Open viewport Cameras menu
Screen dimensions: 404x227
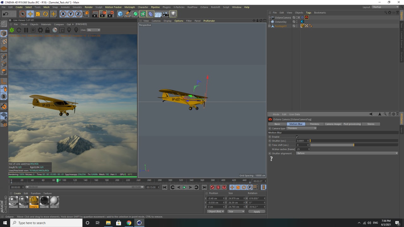tap(156, 21)
